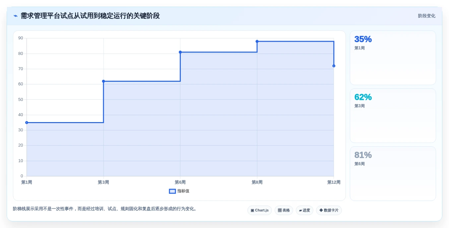The image size is (449, 228).
Task: Click the chart title heading text
Action: [x=90, y=16]
